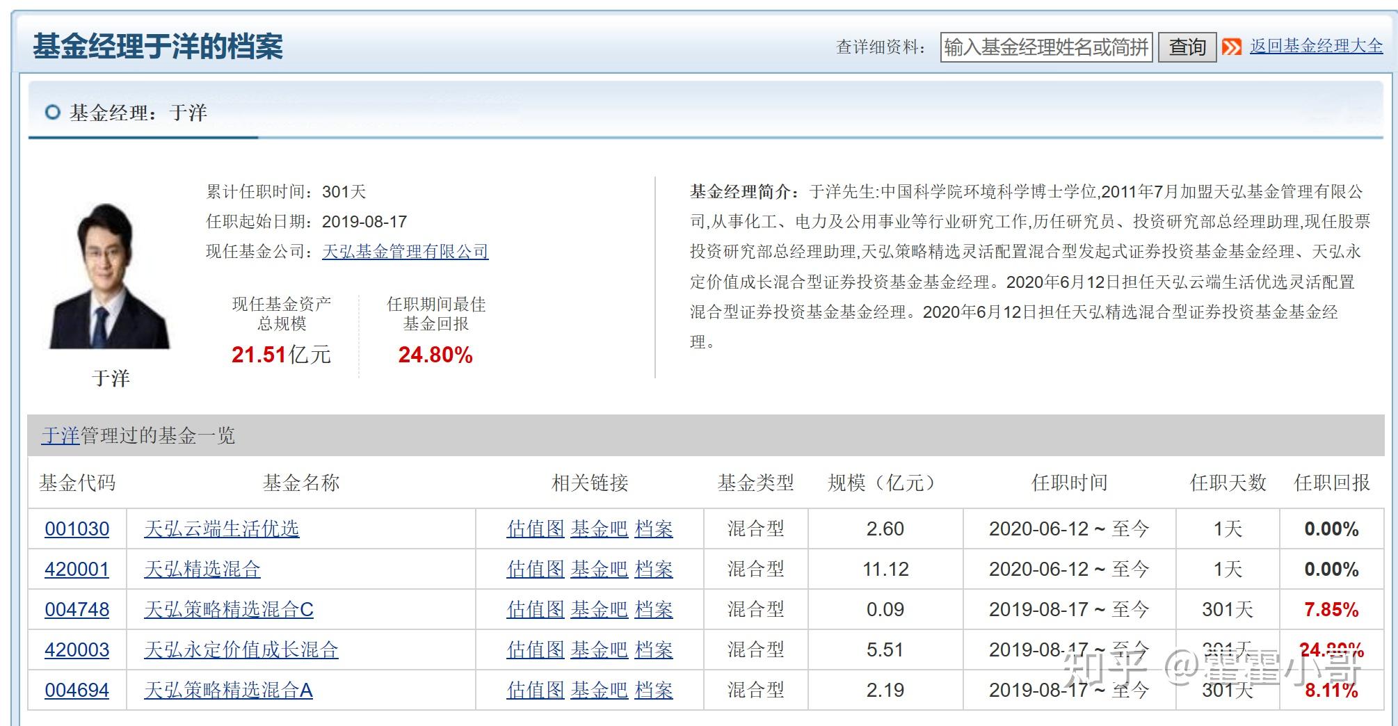Open 估值图 for 天弘策略精选混合A

536,691
